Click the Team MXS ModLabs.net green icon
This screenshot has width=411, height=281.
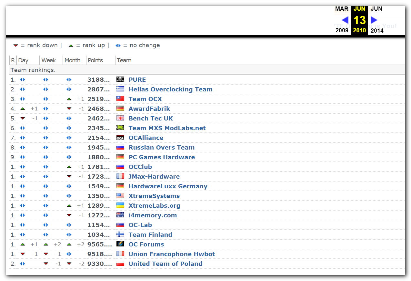[x=120, y=128]
